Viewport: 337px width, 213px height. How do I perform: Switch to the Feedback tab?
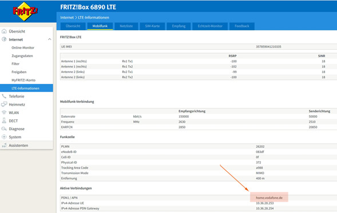coord(242,26)
